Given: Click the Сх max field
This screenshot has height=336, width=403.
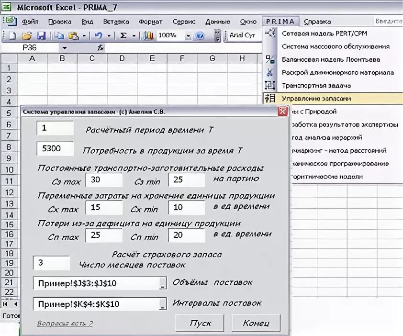Looking at the screenshot, I should [x=104, y=207].
